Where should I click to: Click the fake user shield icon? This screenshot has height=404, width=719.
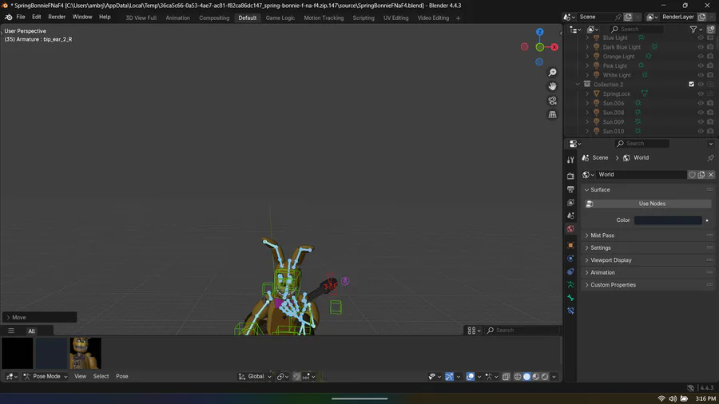click(692, 175)
